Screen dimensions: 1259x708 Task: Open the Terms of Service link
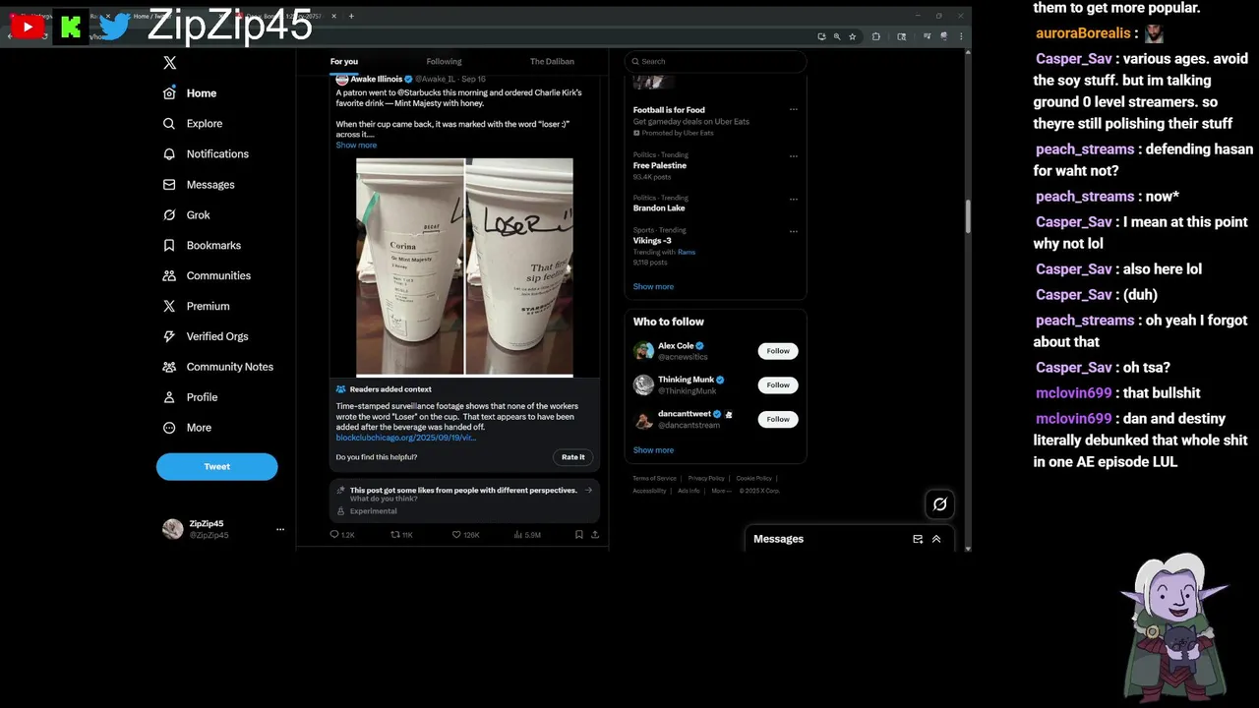pos(654,479)
